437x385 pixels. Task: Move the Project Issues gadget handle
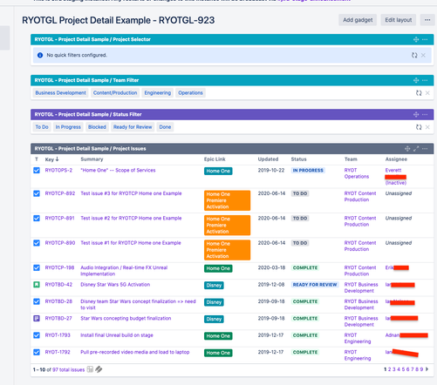pos(407,149)
